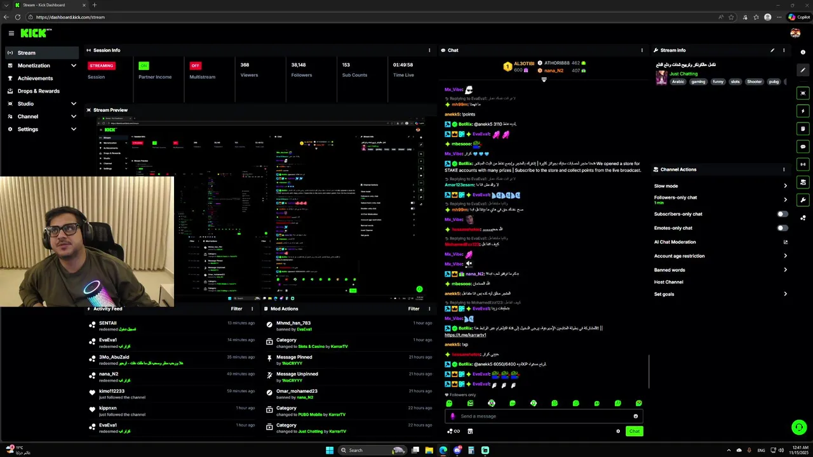Viewport: 813px width, 457px height.
Task: Click Filter in Mod Actions
Action: click(413, 309)
